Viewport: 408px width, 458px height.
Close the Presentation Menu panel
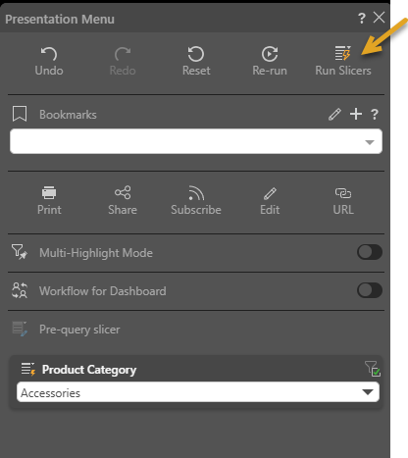tap(380, 18)
